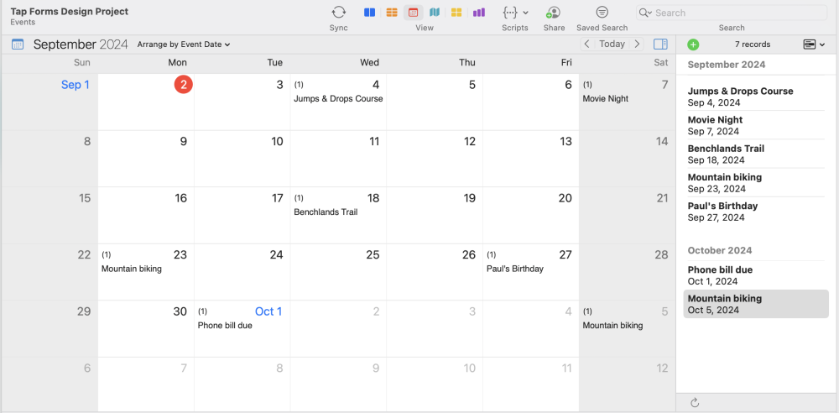839x413 pixels.
Task: Open Mountain biking event on October 5 calendar cell
Action: [x=612, y=325]
